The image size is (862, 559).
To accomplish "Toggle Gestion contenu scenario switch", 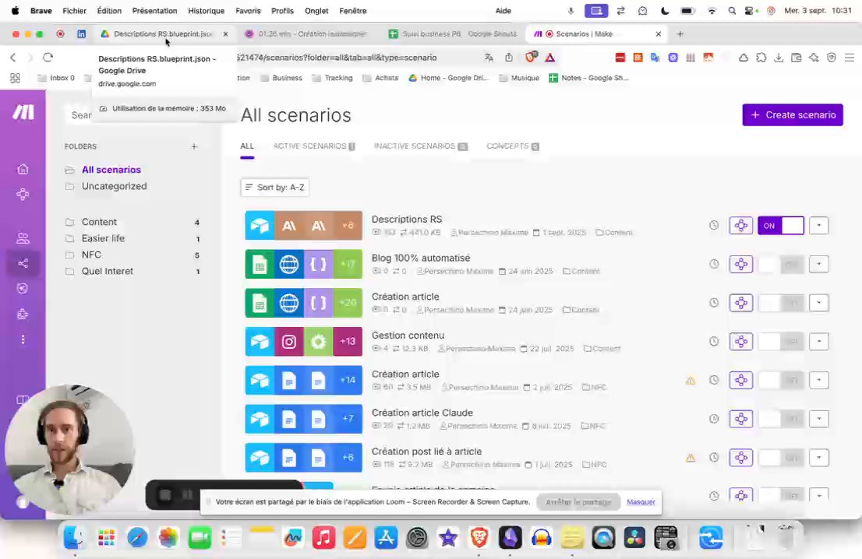I will 781,342.
